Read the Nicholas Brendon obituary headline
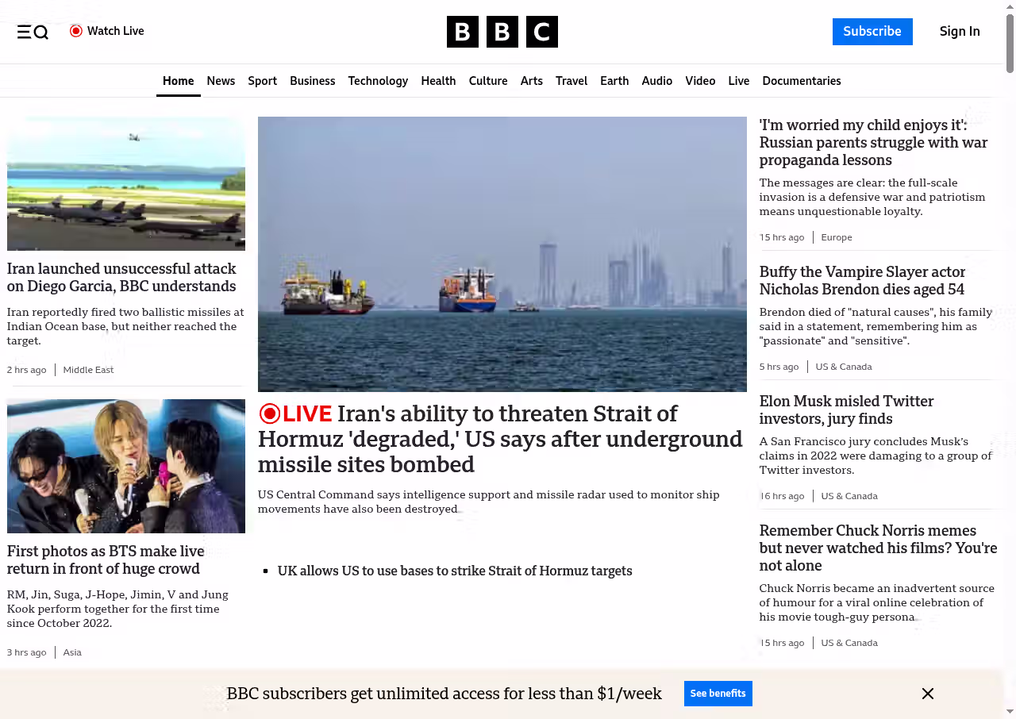Screen dimensions: 1016x719 (861, 280)
